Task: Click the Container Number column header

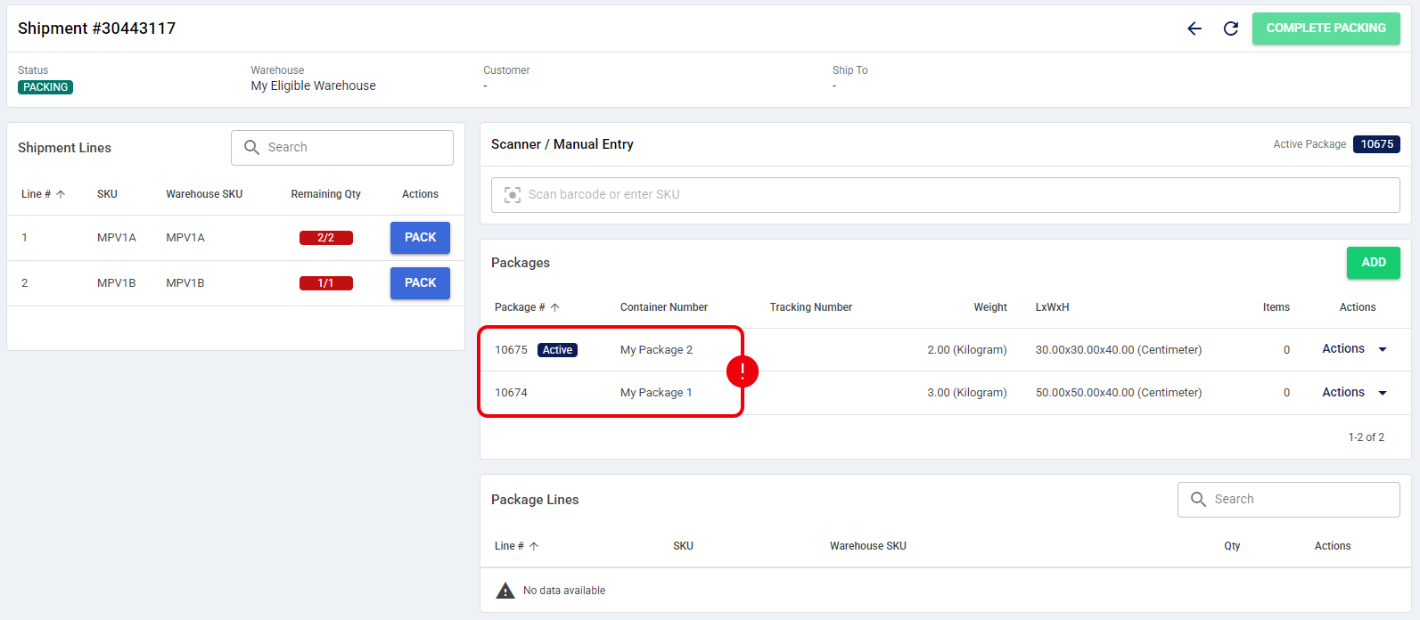Action: coord(664,307)
